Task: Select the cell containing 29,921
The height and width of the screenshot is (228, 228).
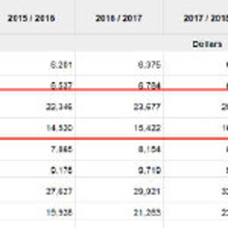Action: tap(148, 191)
